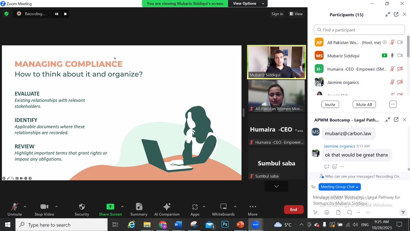Image resolution: width=410 pixels, height=231 pixels.
Task: Click the screenshot capture icon in chat
Action: coord(350,212)
